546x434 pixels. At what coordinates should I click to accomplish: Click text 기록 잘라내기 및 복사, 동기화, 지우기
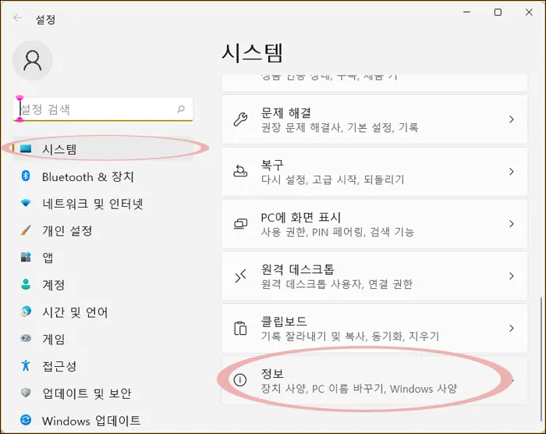(350, 336)
